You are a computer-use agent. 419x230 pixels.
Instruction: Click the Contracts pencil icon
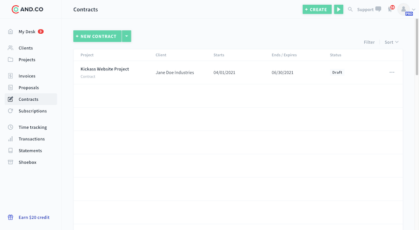(10, 99)
